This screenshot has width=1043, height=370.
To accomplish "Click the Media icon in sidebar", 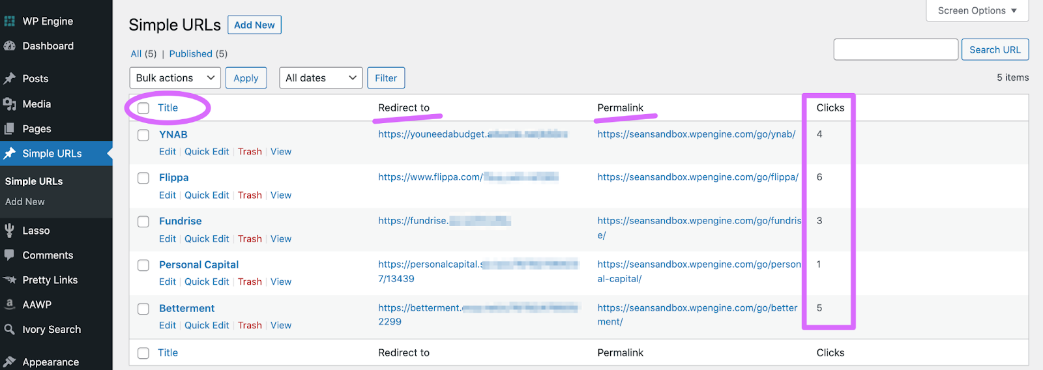I will 9,104.
